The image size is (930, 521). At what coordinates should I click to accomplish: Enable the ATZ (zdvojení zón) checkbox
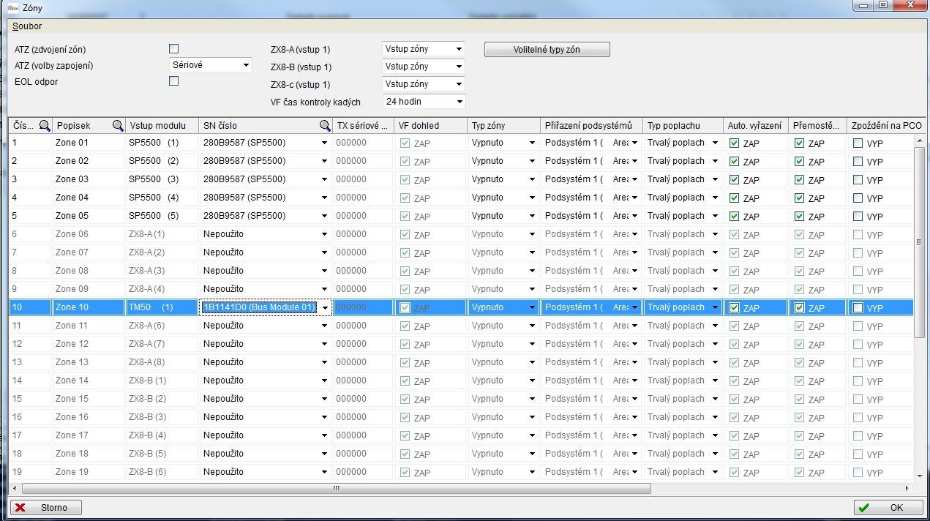point(173,49)
